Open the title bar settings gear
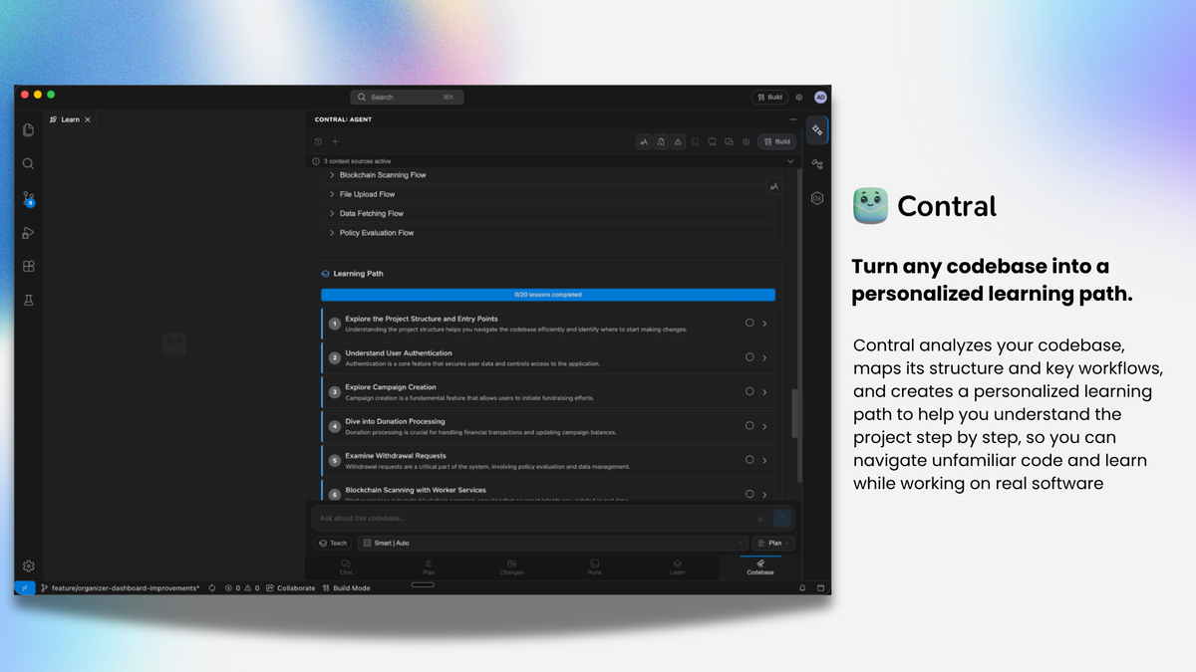 [798, 98]
